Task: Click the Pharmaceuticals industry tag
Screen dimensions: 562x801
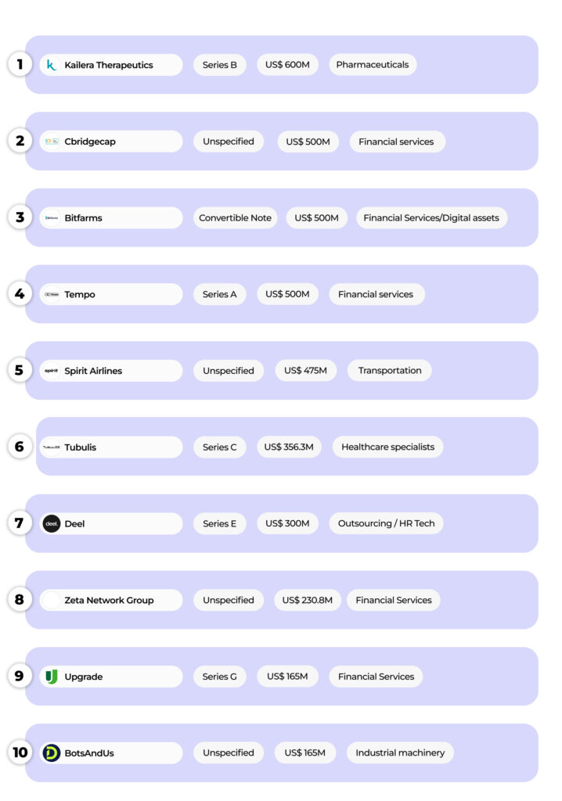Action: [x=373, y=65]
